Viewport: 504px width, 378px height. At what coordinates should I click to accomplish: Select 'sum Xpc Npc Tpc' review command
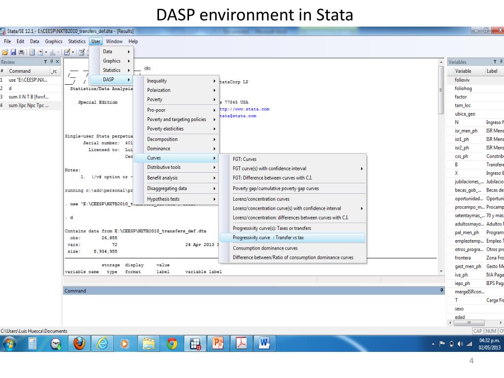[30, 105]
